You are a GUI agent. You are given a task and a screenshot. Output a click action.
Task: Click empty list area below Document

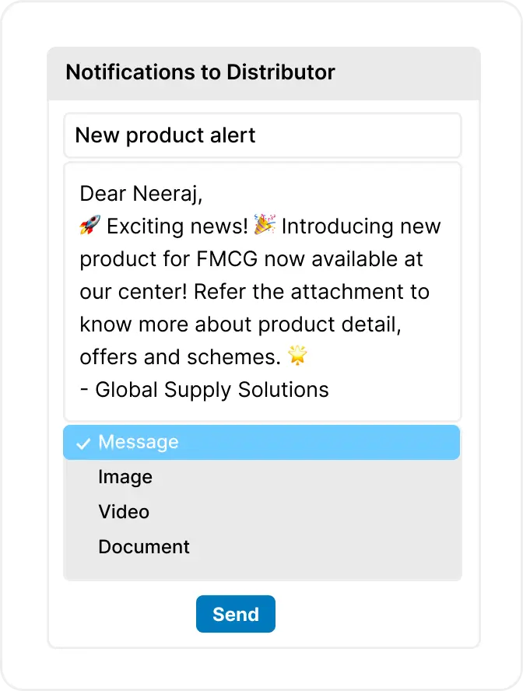pos(262,570)
